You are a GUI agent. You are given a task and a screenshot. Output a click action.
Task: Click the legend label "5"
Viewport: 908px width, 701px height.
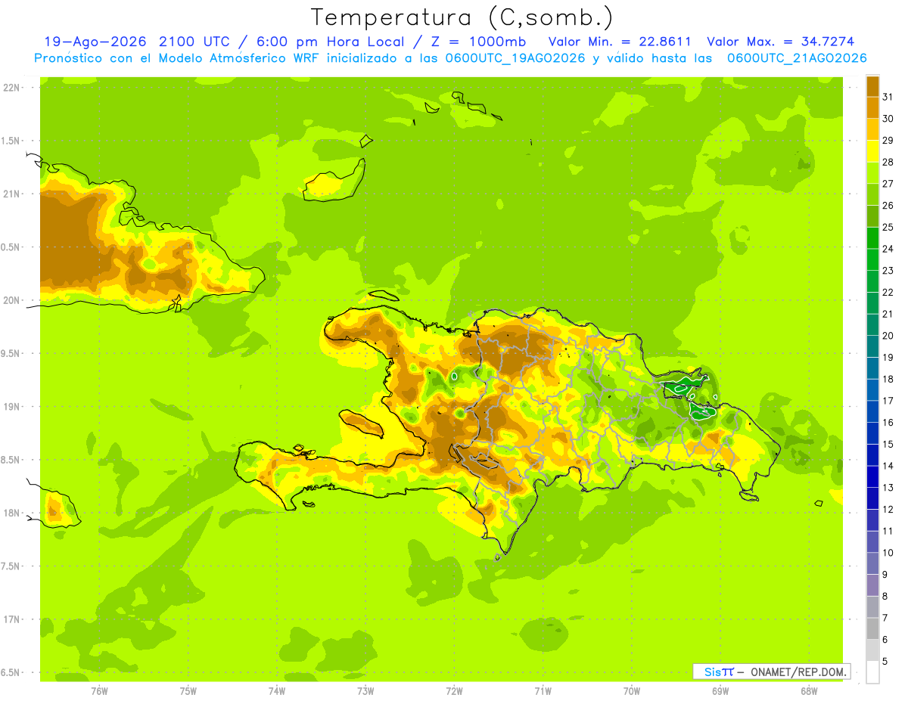(x=885, y=661)
